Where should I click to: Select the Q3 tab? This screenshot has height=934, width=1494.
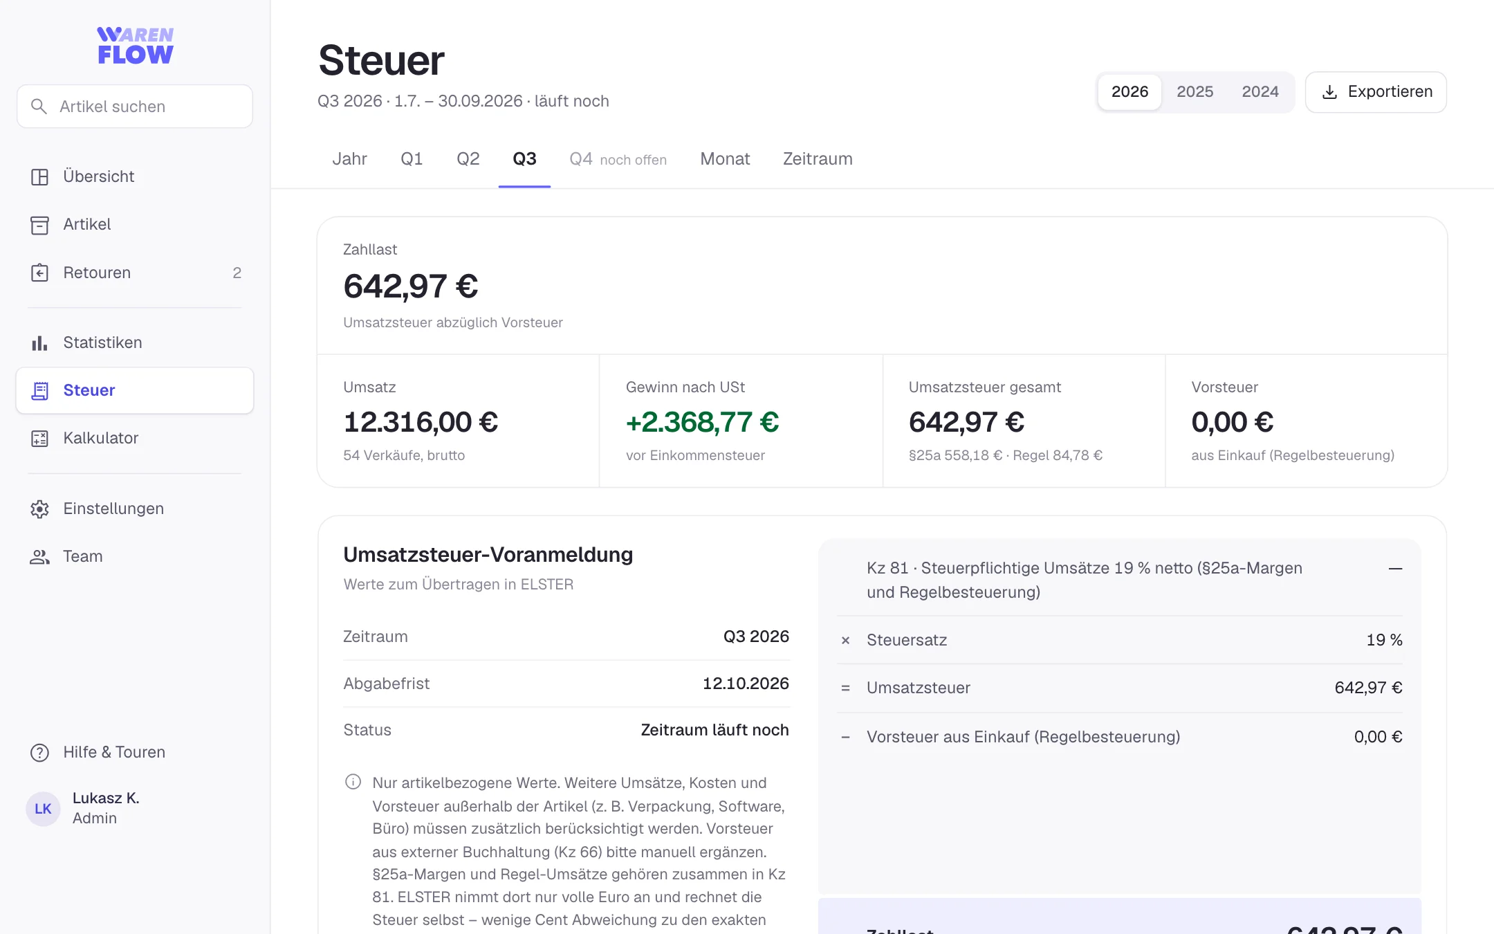[524, 159]
